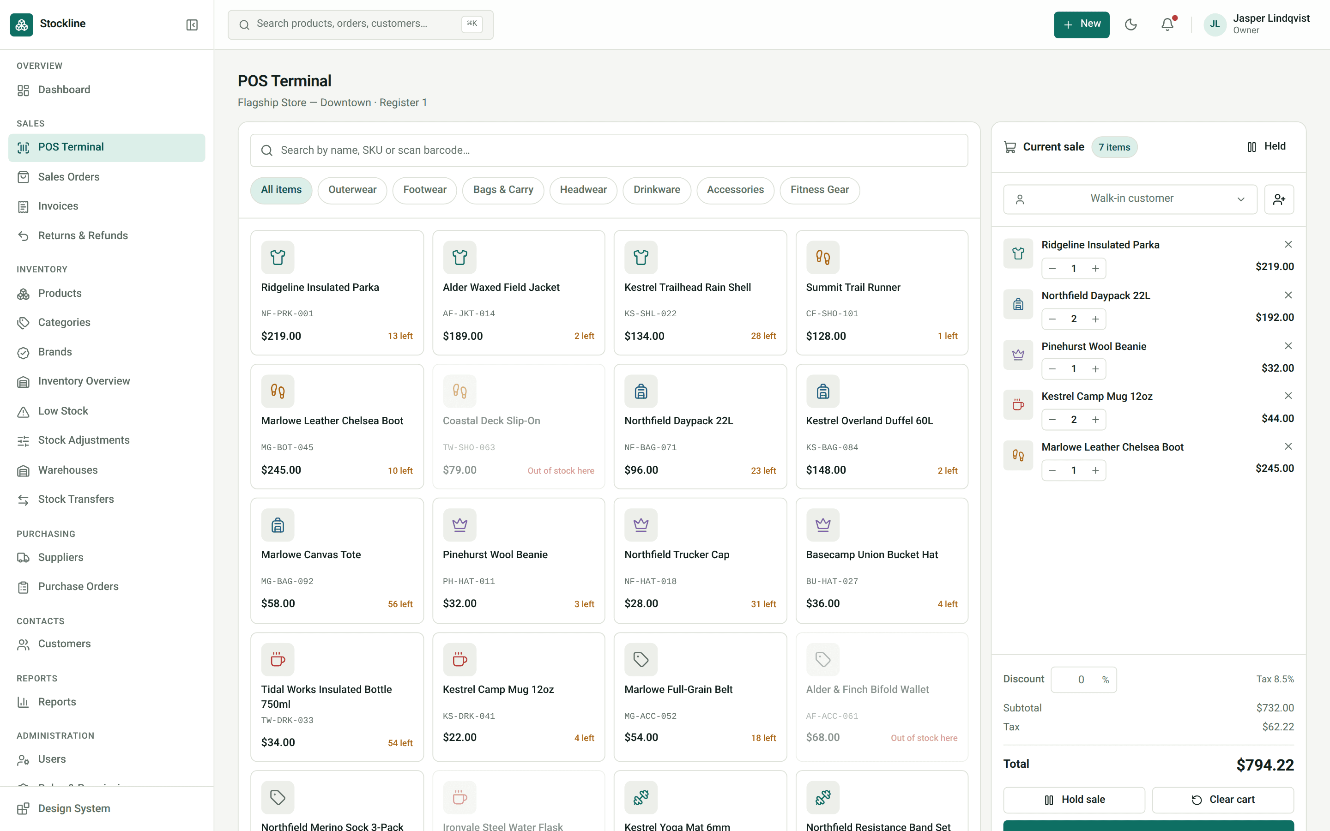Open Stock Transfers page

pyautogui.click(x=107, y=500)
